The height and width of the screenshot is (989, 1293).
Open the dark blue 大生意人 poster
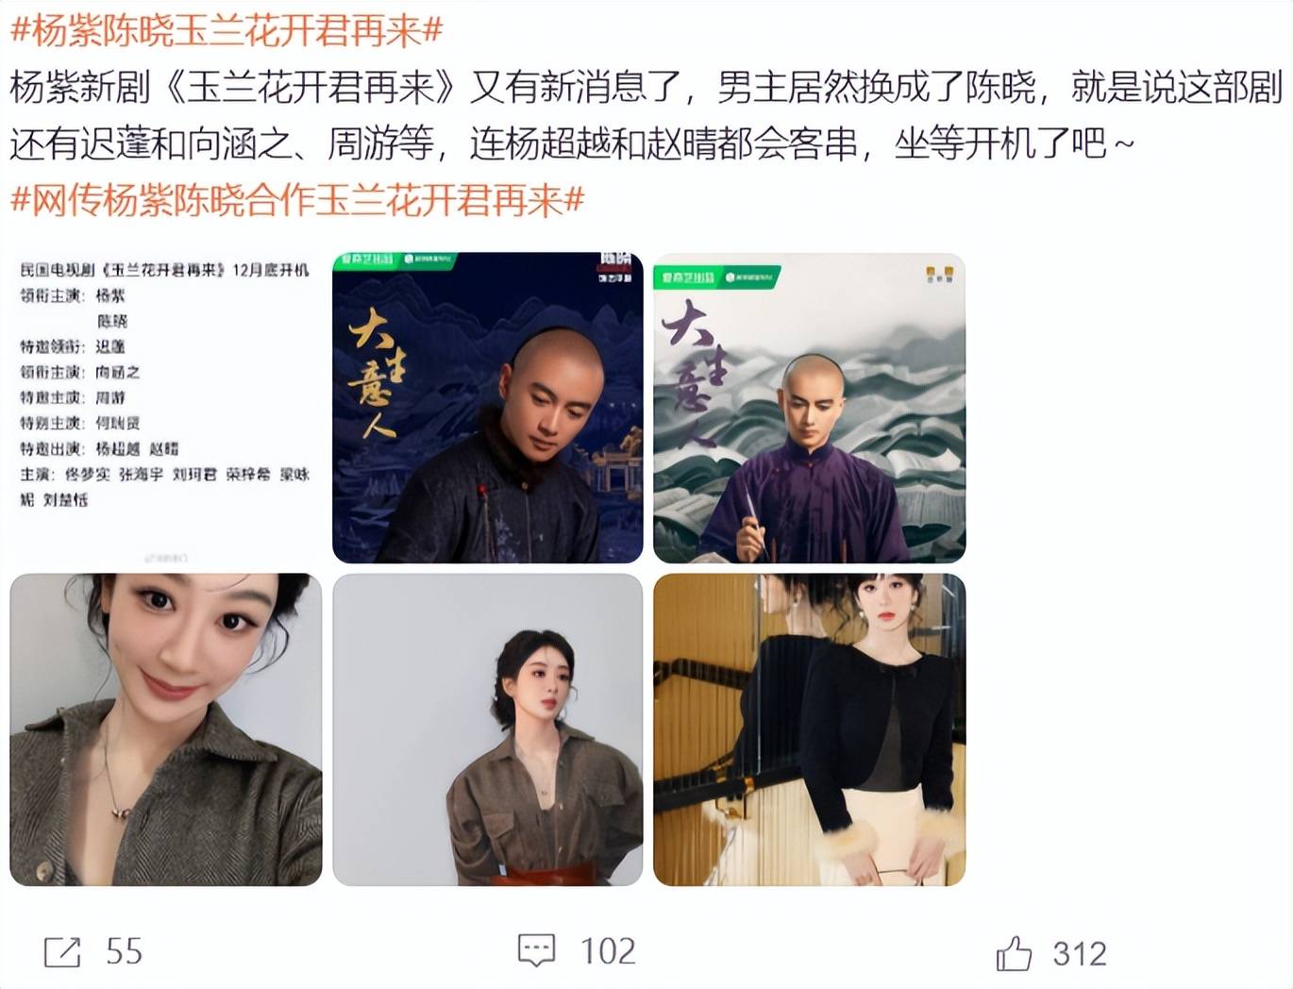[x=488, y=408]
